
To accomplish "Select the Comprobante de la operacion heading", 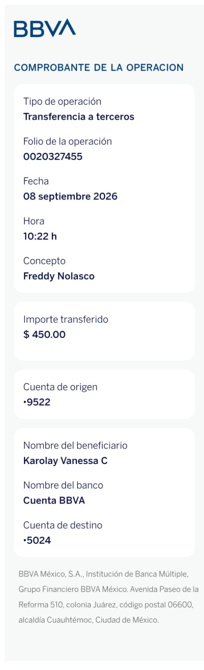I will [99, 67].
